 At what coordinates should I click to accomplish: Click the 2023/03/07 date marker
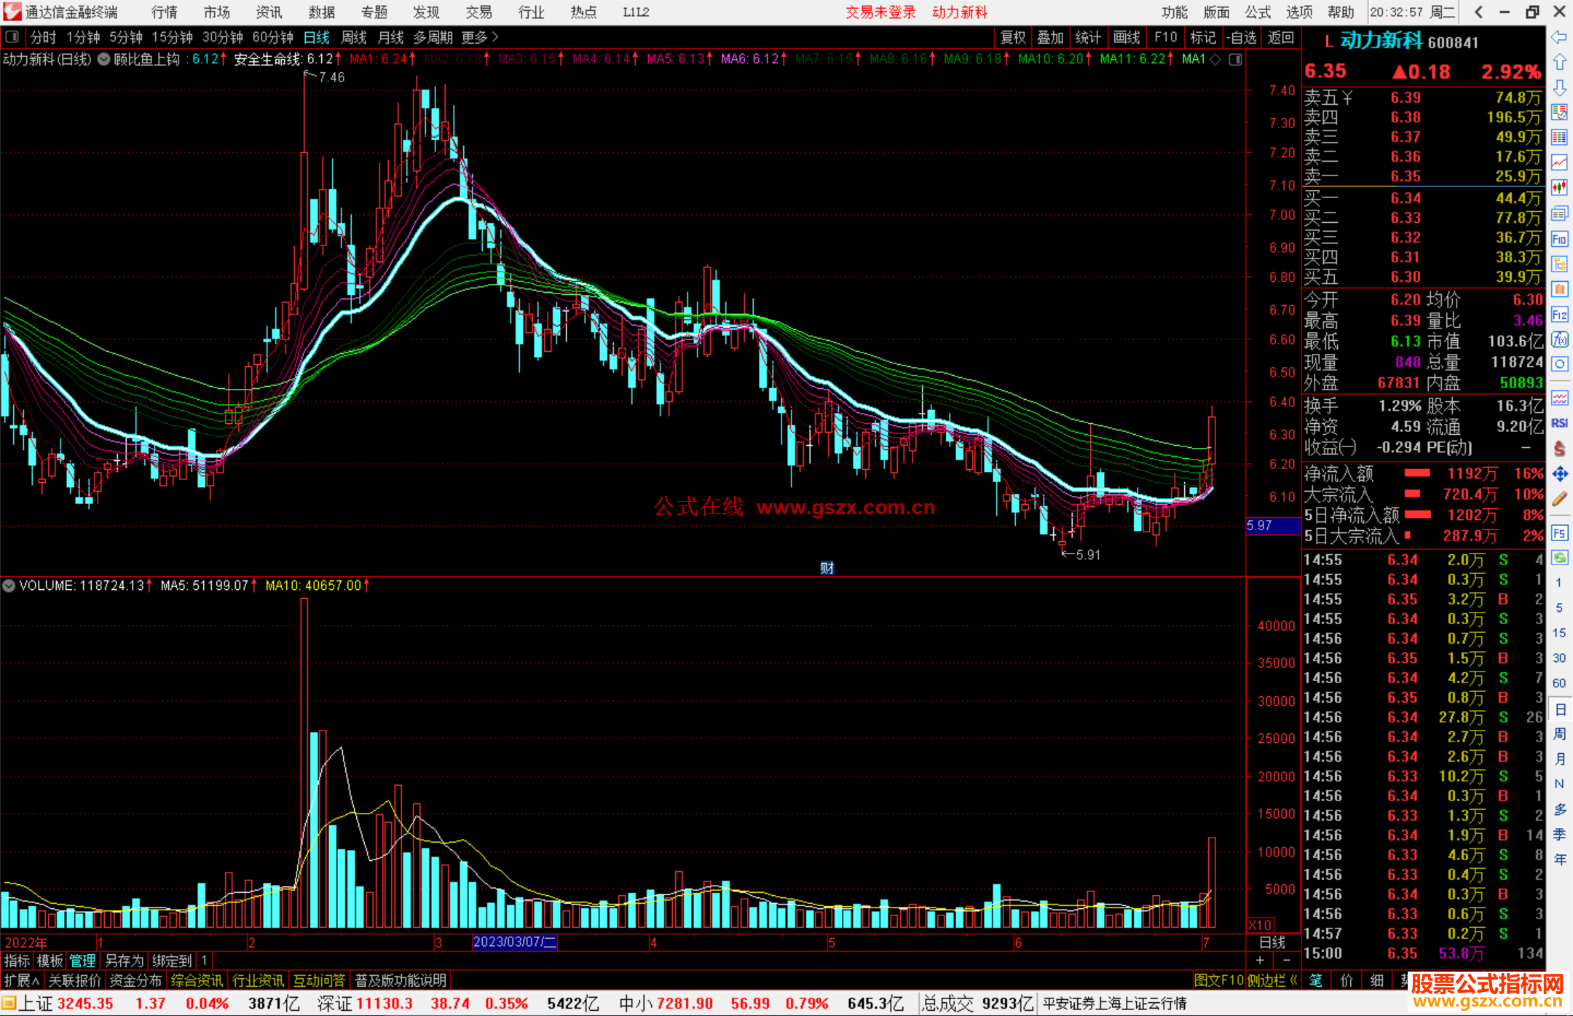pyautogui.click(x=514, y=942)
